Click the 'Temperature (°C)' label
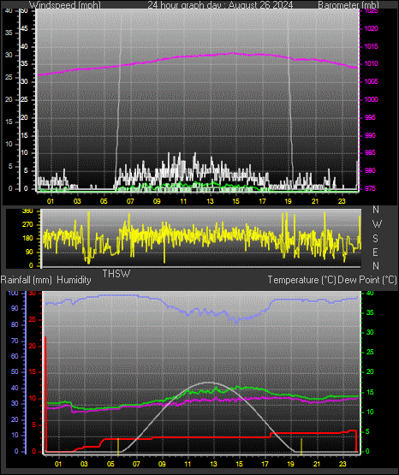This screenshot has width=399, height=475. tap(301, 280)
